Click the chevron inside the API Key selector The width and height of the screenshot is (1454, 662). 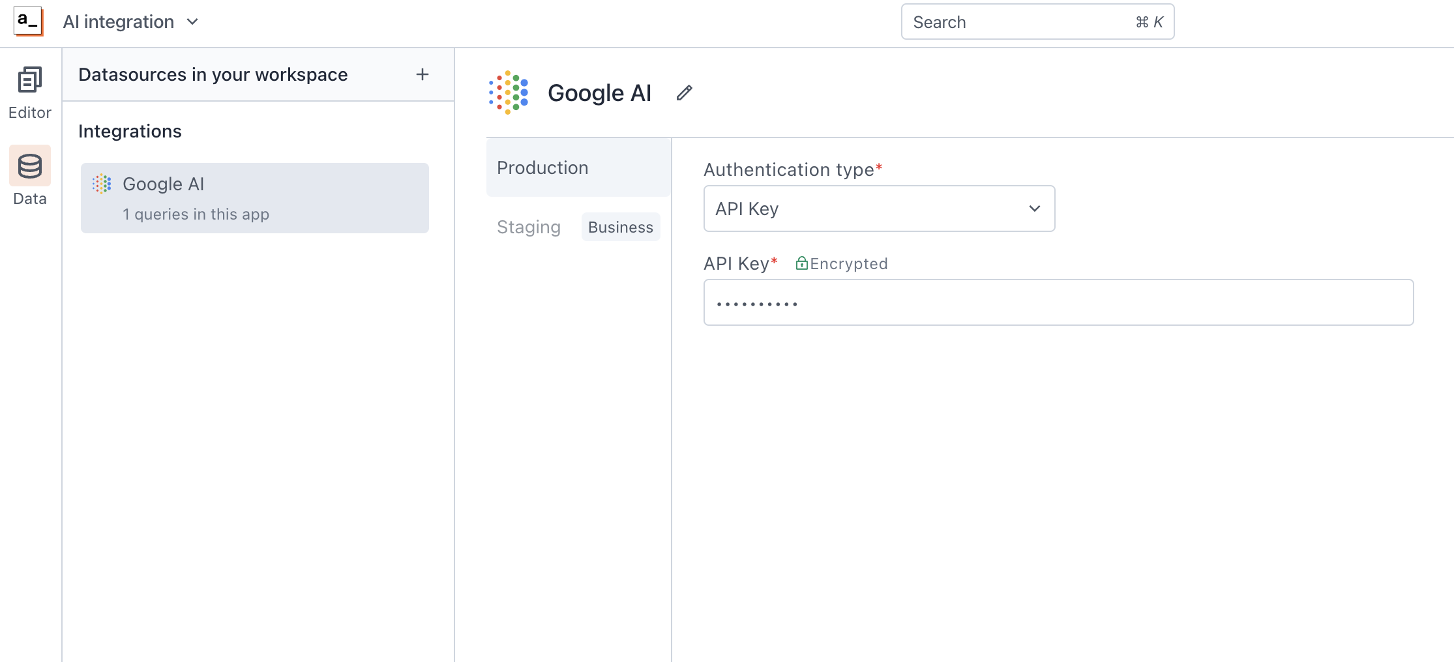pyautogui.click(x=1034, y=209)
